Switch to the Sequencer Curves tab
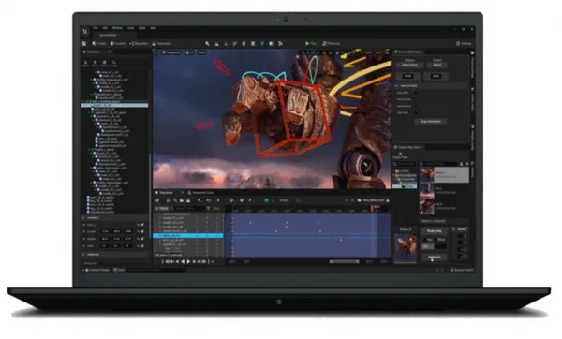Screen dimensions: 562x339 pyautogui.click(x=201, y=193)
